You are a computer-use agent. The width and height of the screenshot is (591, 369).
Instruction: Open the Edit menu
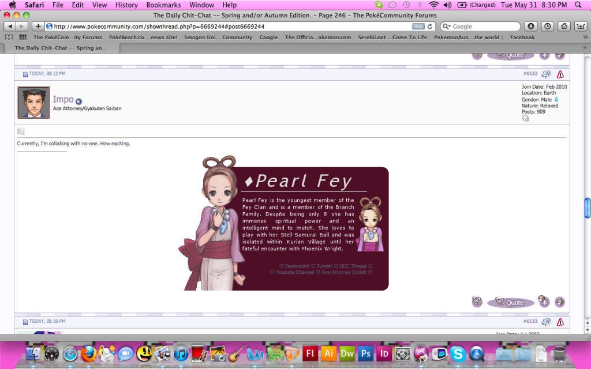click(78, 5)
